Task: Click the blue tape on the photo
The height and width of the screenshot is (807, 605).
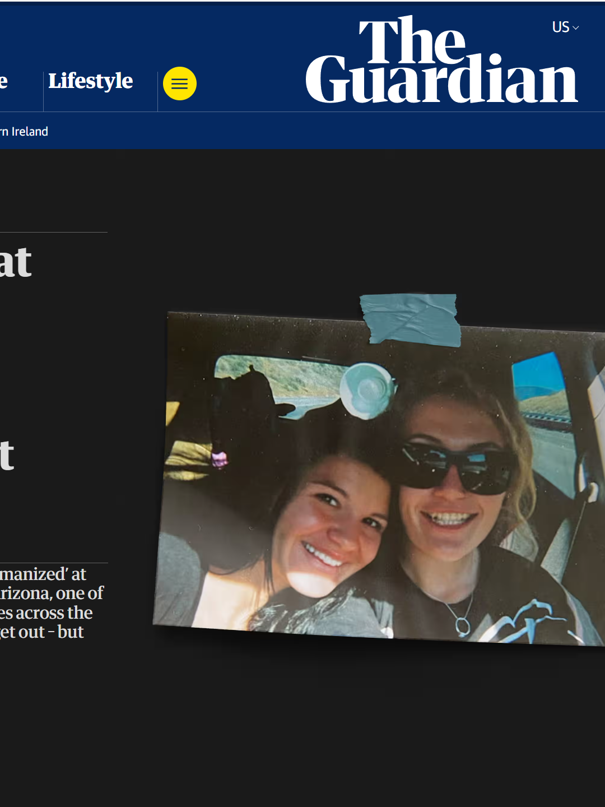Action: (410, 318)
